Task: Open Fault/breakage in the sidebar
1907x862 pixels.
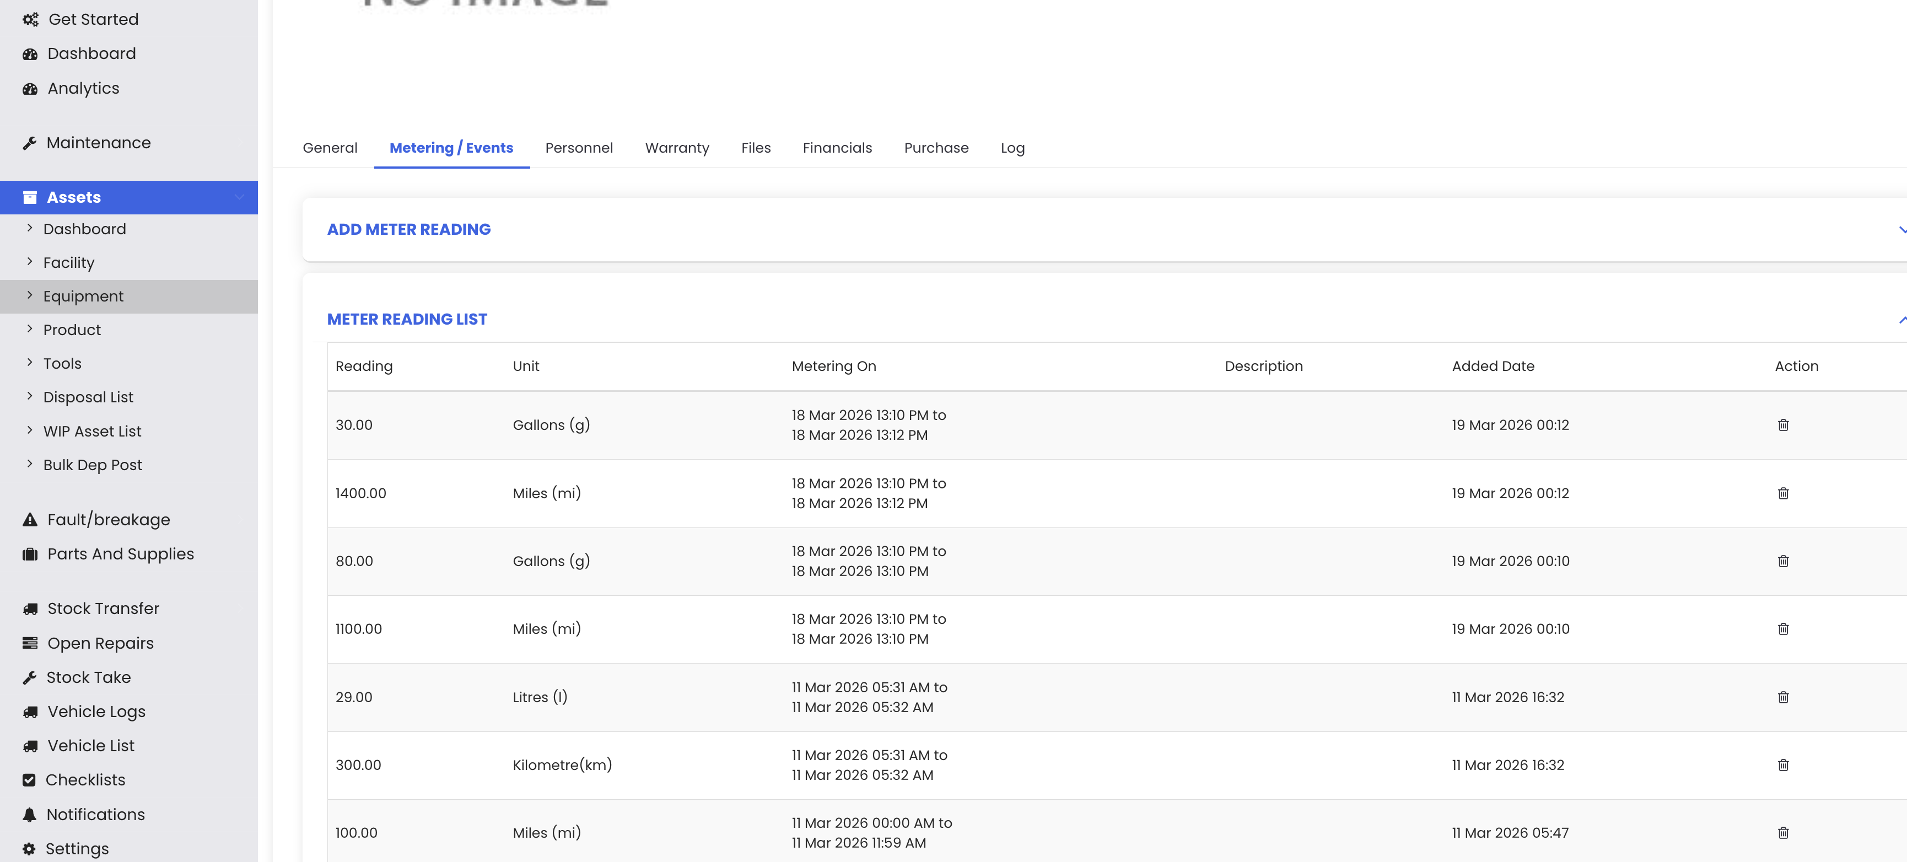Action: tap(108, 520)
